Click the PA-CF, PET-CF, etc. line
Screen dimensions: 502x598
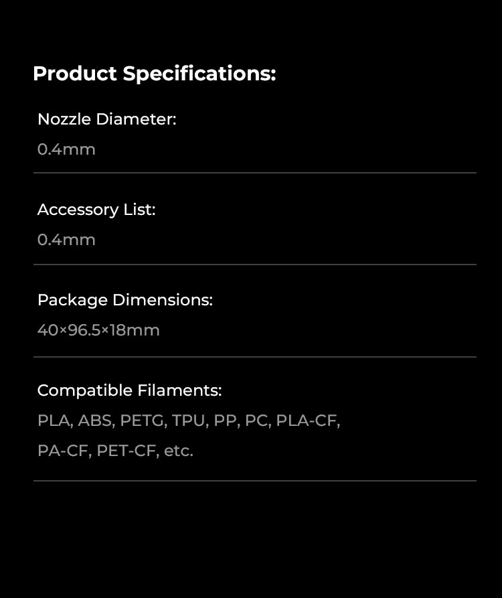(116, 451)
